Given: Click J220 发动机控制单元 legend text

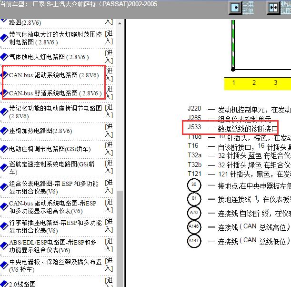Looking at the screenshot, I should [x=239, y=109].
